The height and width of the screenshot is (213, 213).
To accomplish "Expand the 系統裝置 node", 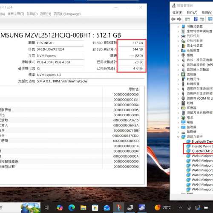I will pyautogui.click(x=178, y=50).
